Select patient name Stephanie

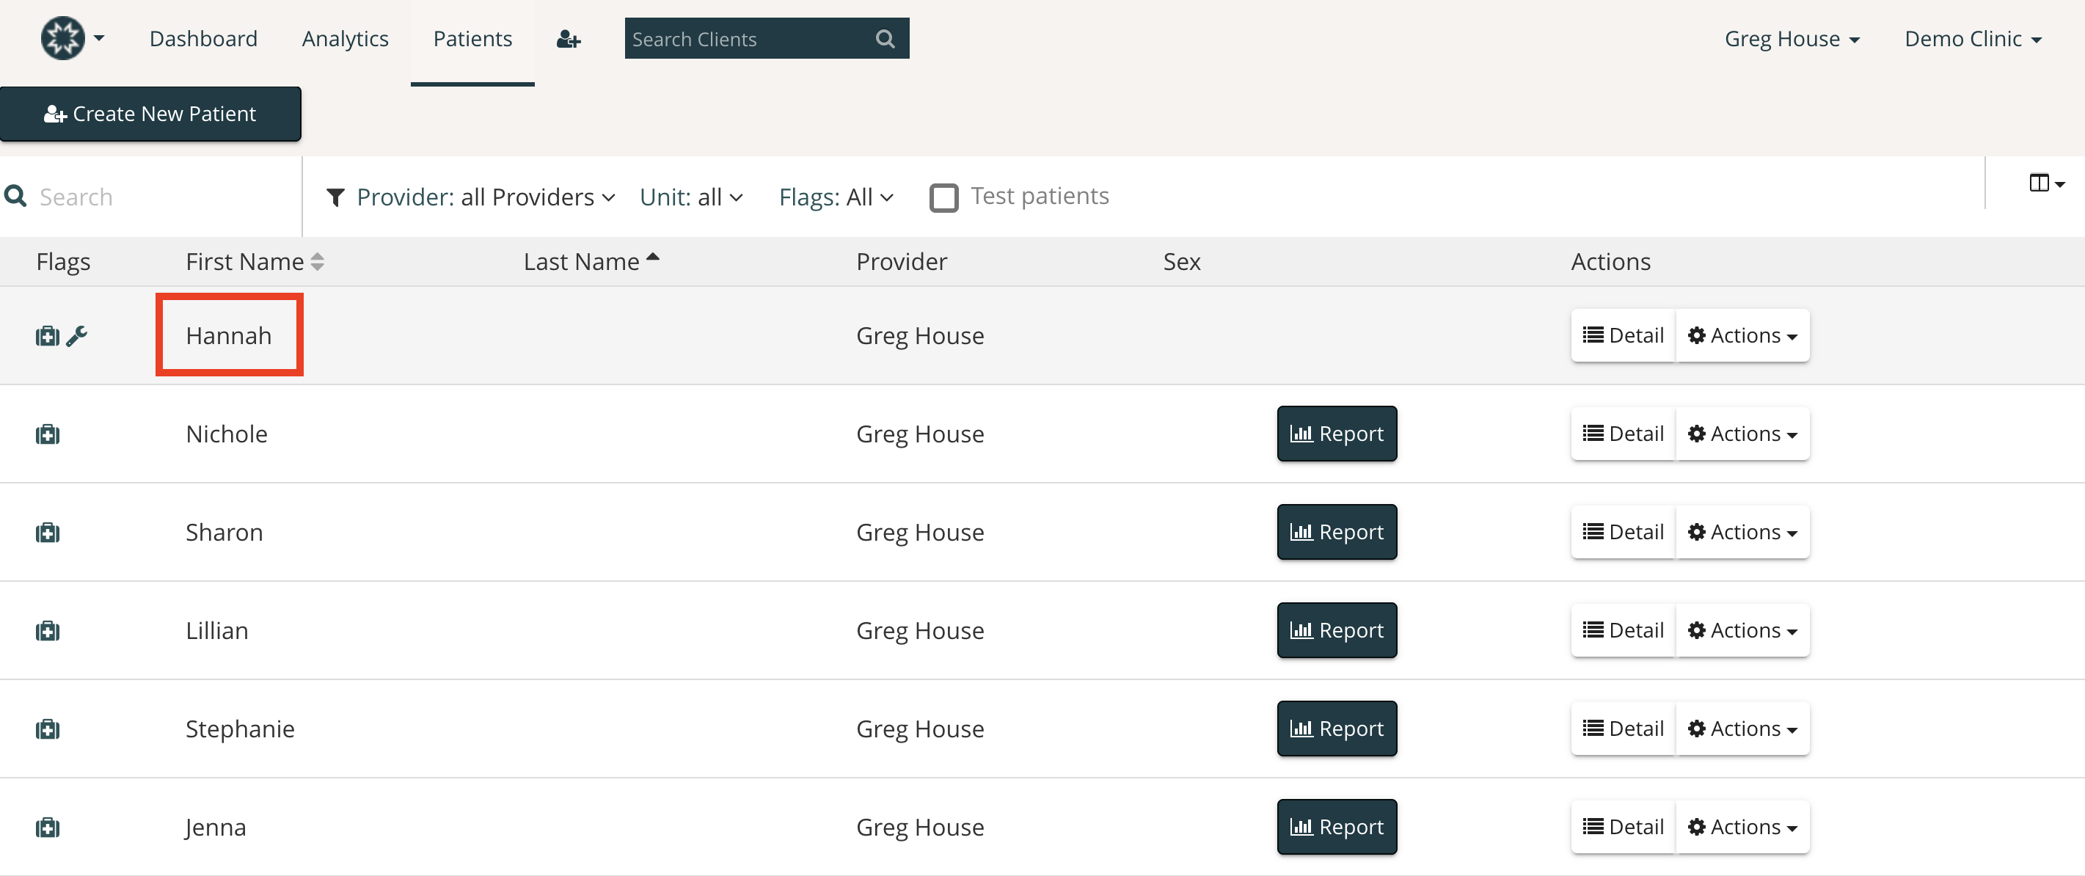[x=240, y=729]
